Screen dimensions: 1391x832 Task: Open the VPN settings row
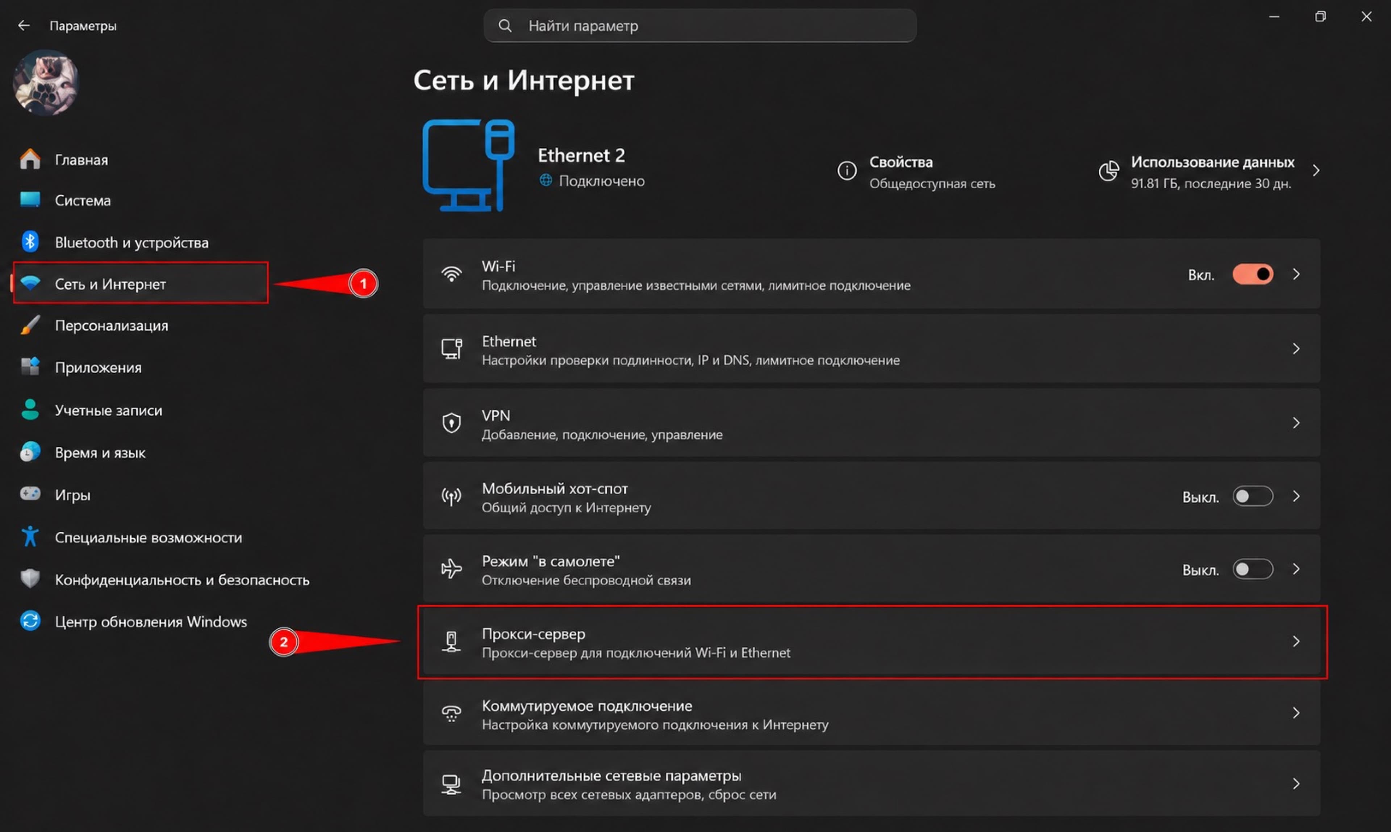[x=872, y=423]
